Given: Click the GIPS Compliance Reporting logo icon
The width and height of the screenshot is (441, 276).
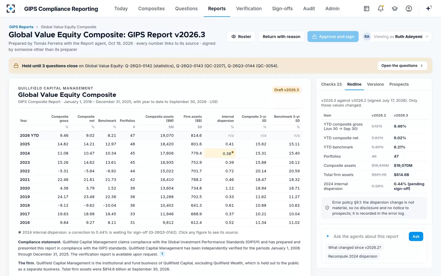Looking at the screenshot, I should 11,9.
